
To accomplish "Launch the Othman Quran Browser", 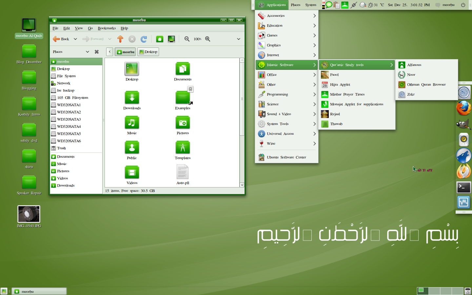I will [426, 85].
